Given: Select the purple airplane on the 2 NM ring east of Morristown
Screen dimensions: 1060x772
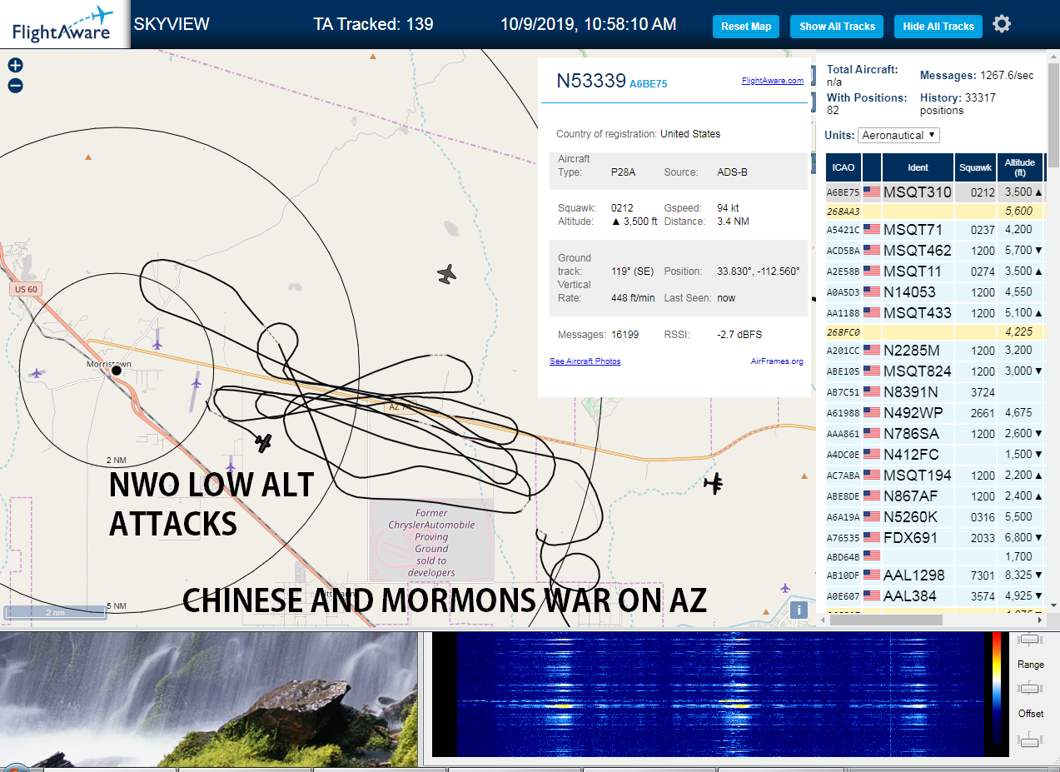Looking at the screenshot, I should (197, 381).
